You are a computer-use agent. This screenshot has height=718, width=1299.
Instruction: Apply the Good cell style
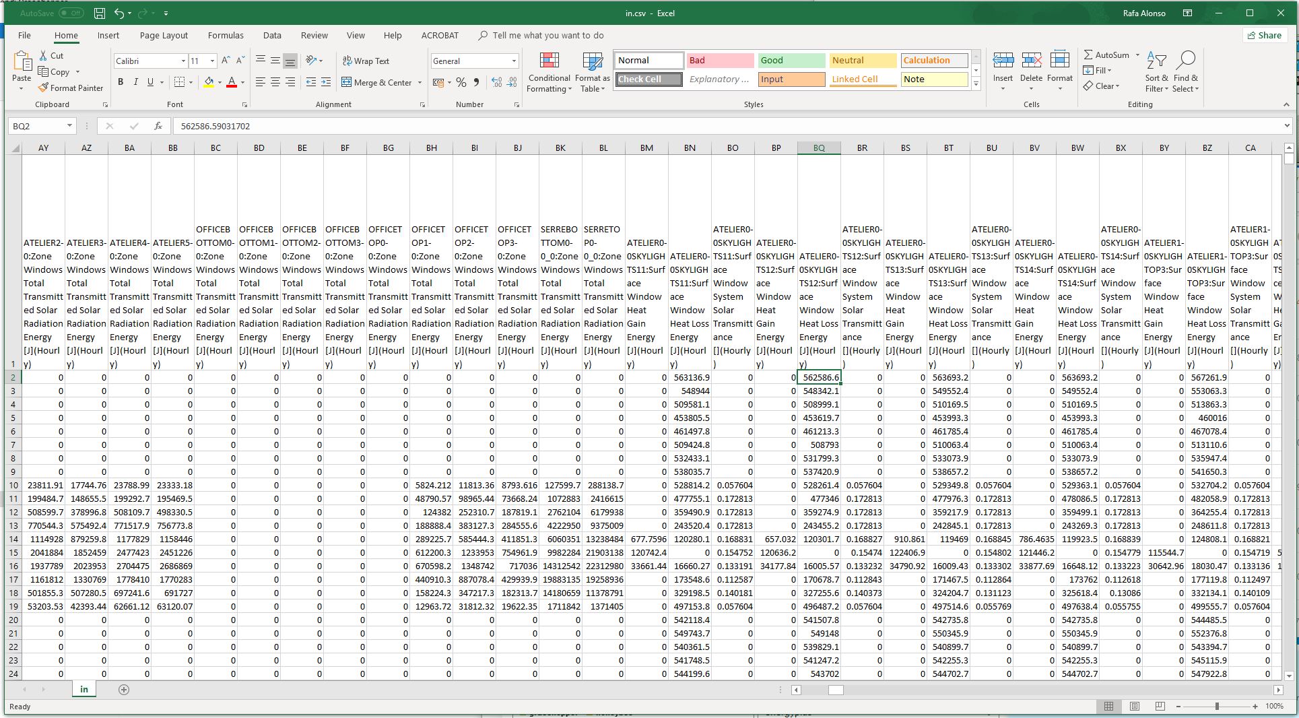click(791, 61)
